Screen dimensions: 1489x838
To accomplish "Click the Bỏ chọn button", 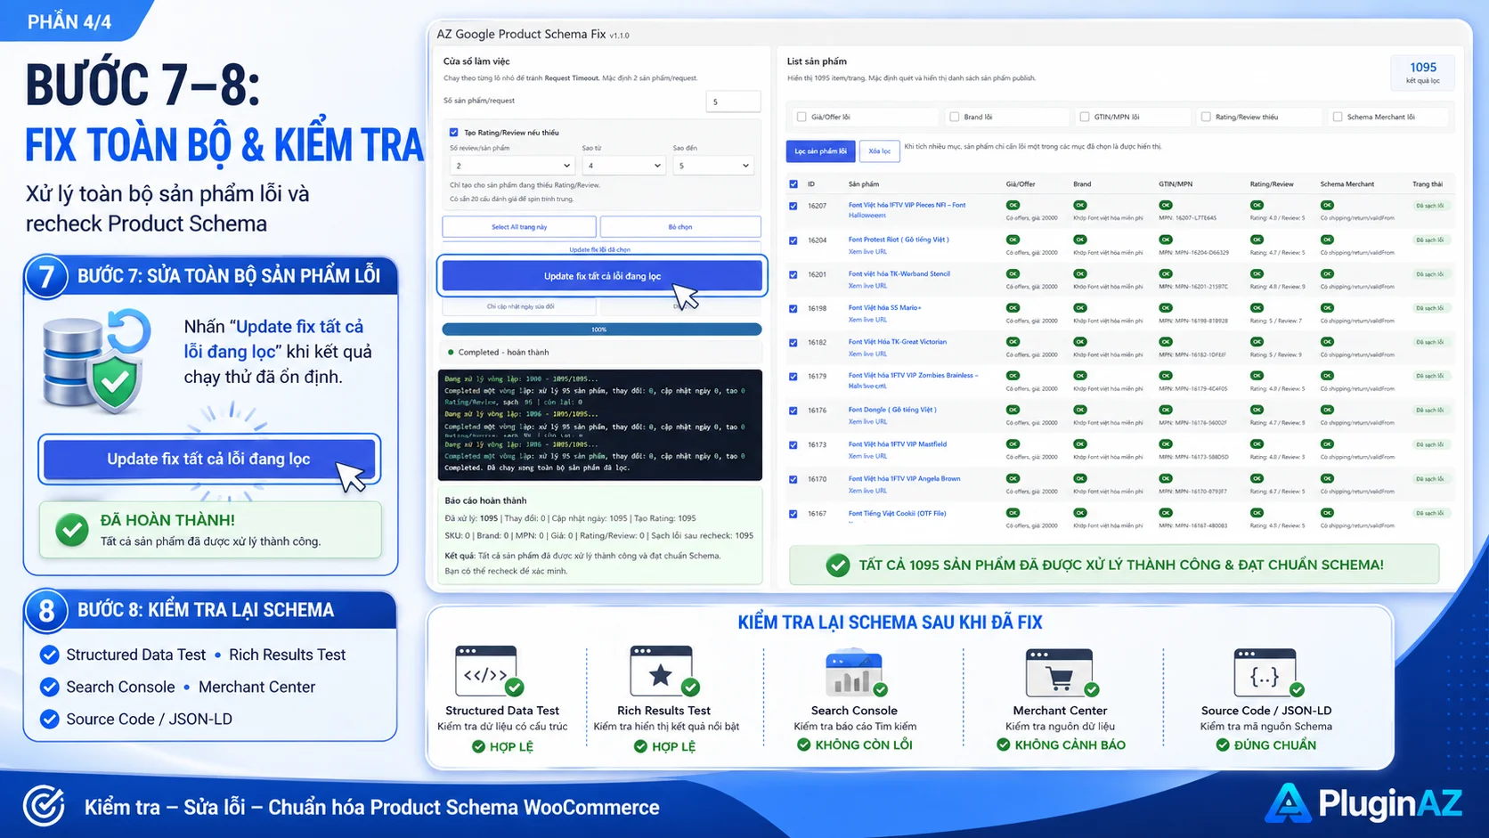I will pyautogui.click(x=680, y=227).
